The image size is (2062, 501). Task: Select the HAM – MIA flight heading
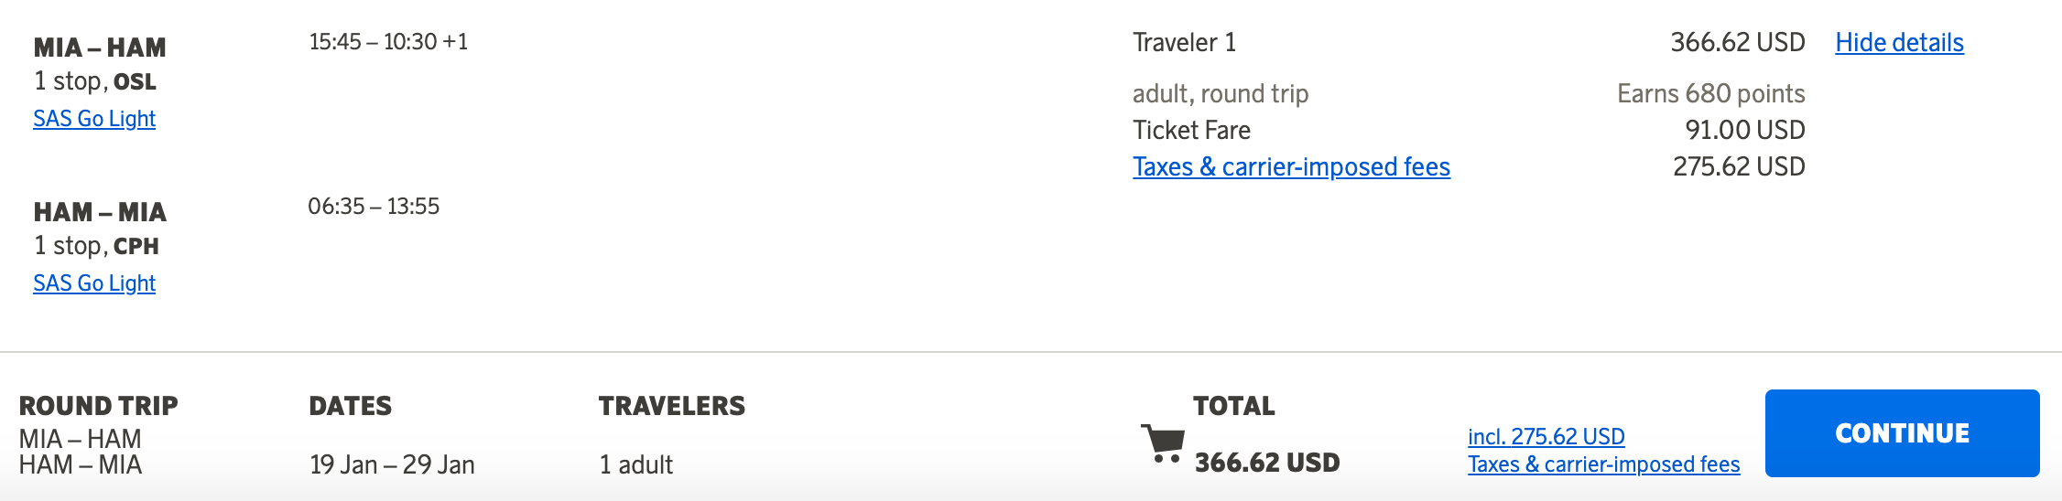pos(100,212)
